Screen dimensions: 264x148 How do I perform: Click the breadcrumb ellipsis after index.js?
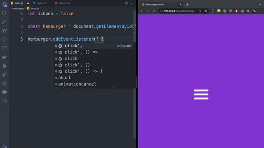(43, 9)
